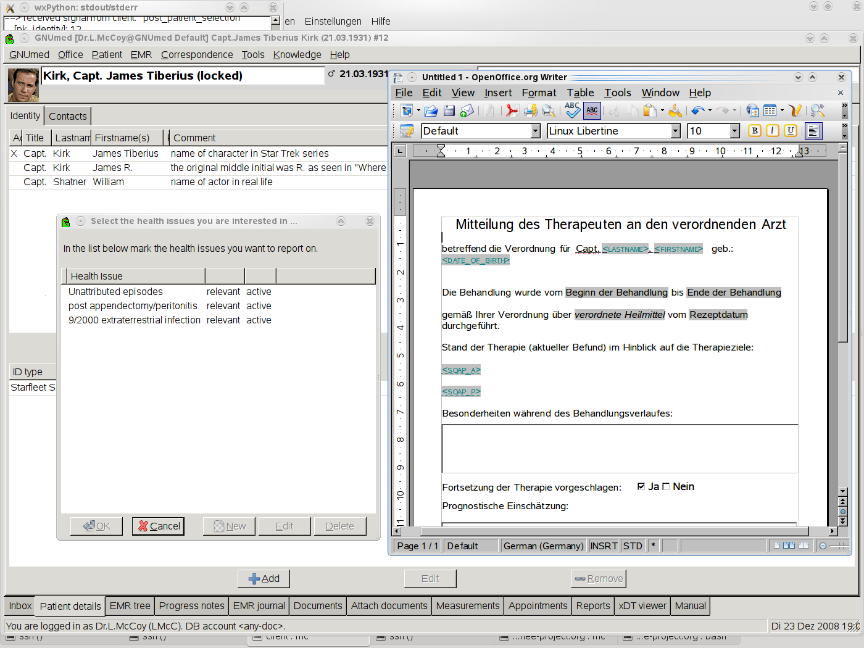This screenshot has height=648, width=864.
Task: Select '9/2000 extraterrestrial infection' row
Action: tap(218, 320)
